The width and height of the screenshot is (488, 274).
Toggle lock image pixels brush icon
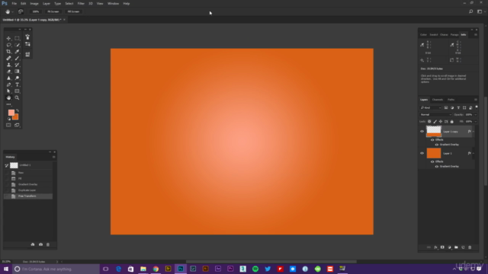pos(435,122)
